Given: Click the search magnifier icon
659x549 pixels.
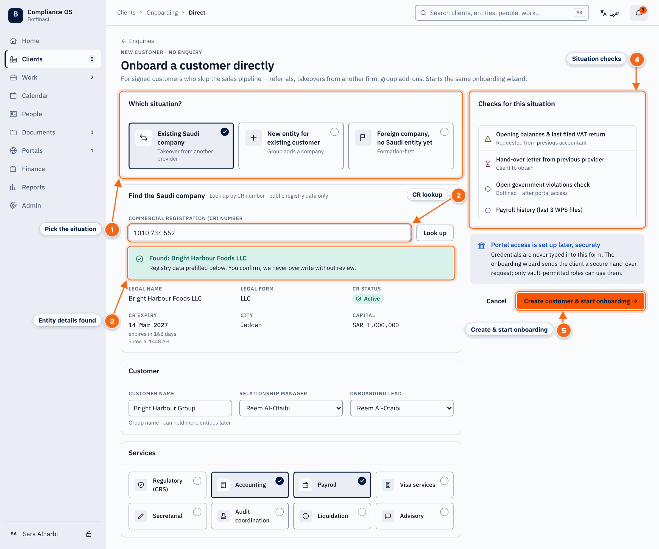Looking at the screenshot, I should pyautogui.click(x=423, y=13).
